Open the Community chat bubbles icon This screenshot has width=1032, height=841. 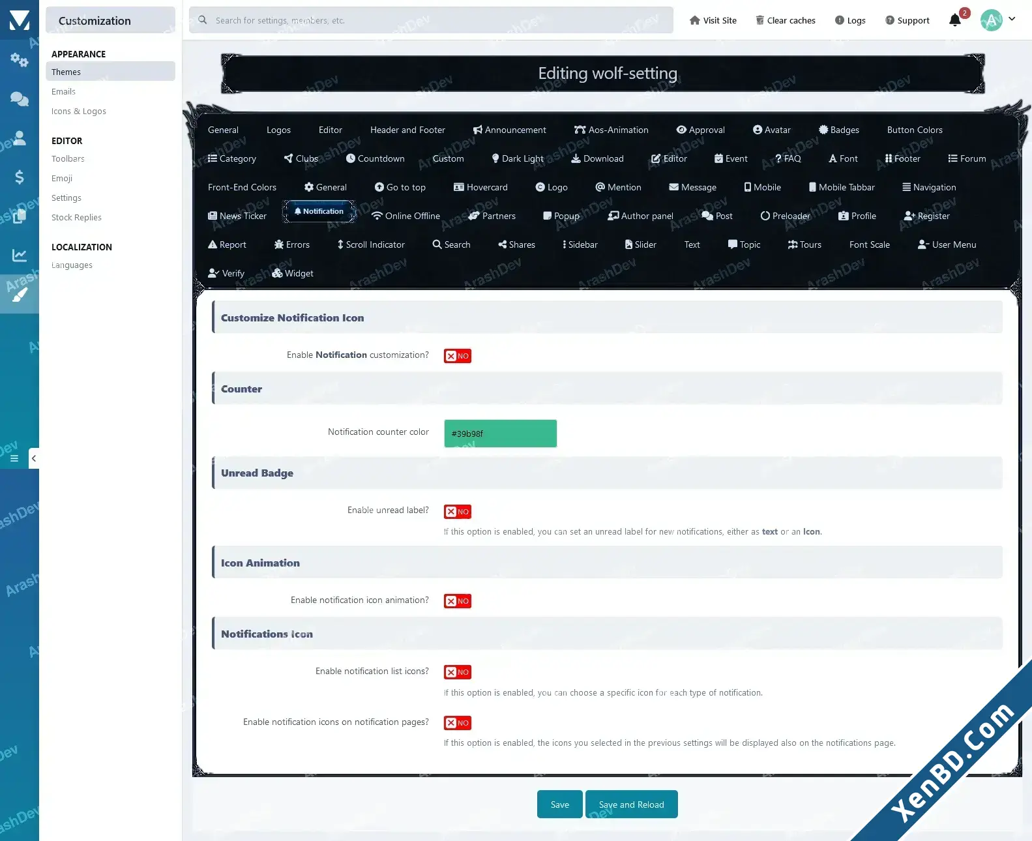(19, 99)
